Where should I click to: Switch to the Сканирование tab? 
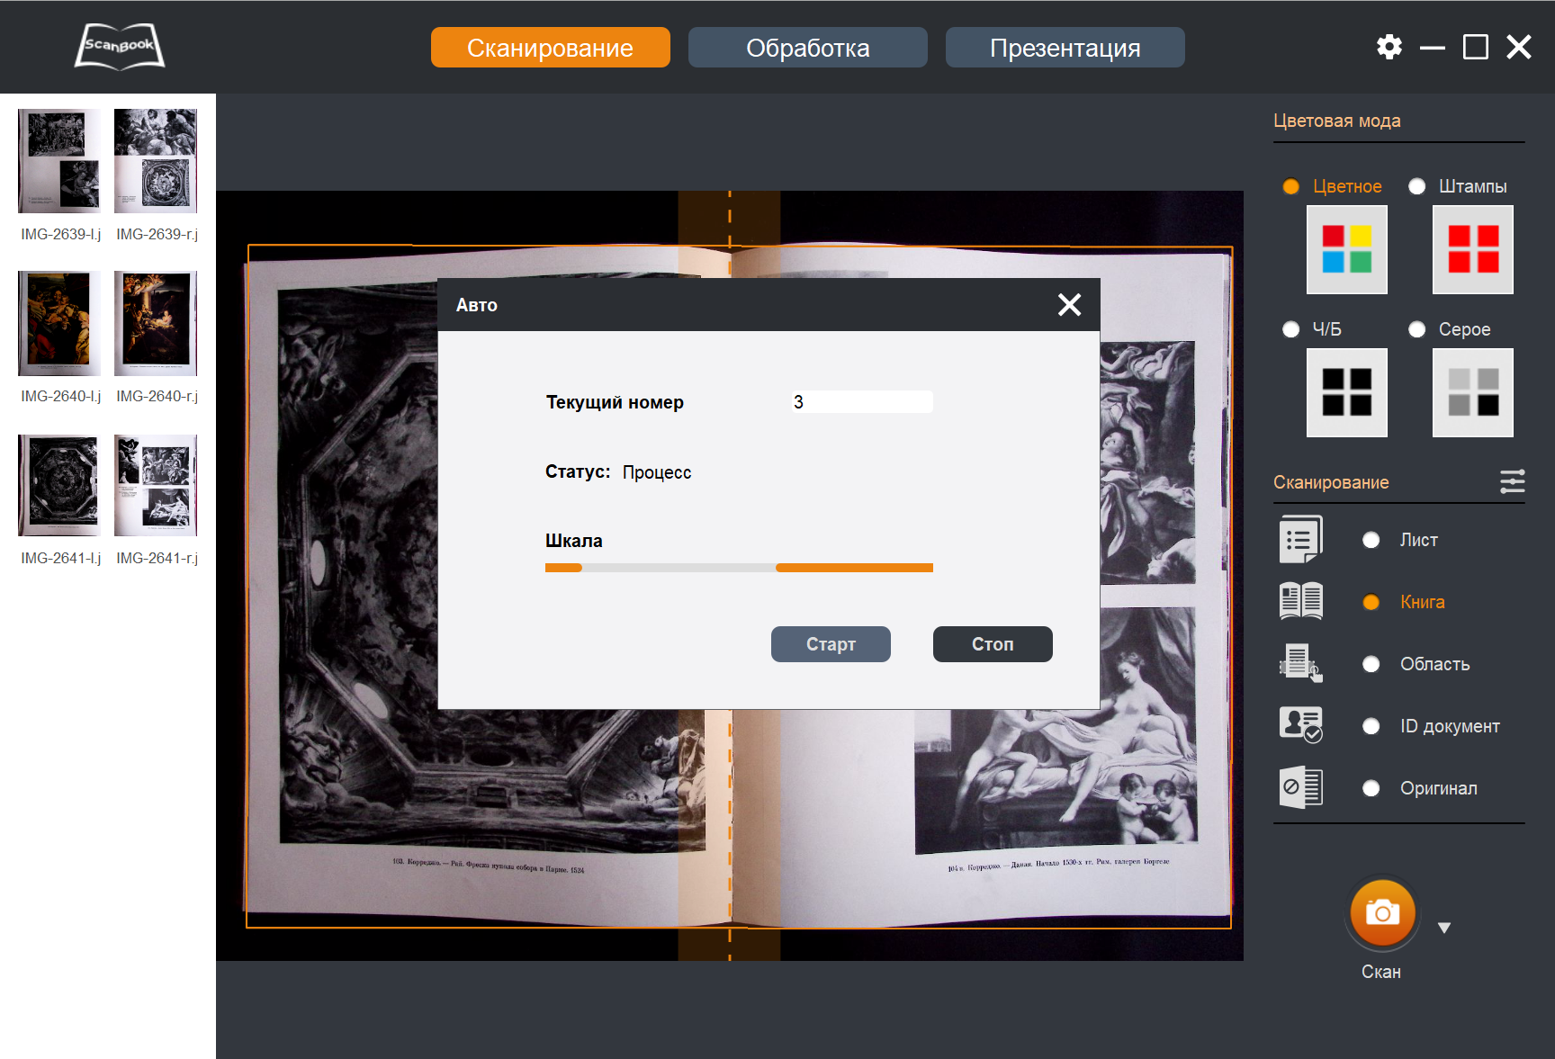pos(551,47)
